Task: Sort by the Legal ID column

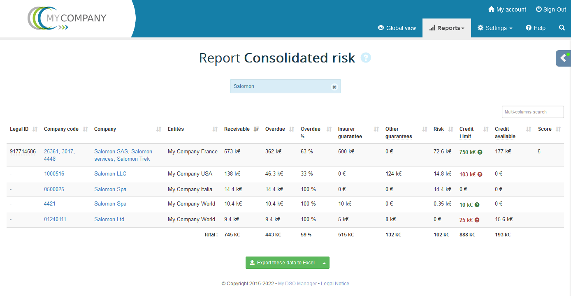Action: (x=35, y=129)
